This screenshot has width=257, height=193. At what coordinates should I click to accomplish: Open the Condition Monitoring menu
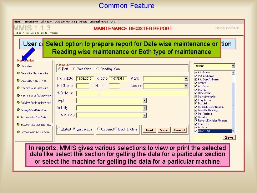[66, 21]
